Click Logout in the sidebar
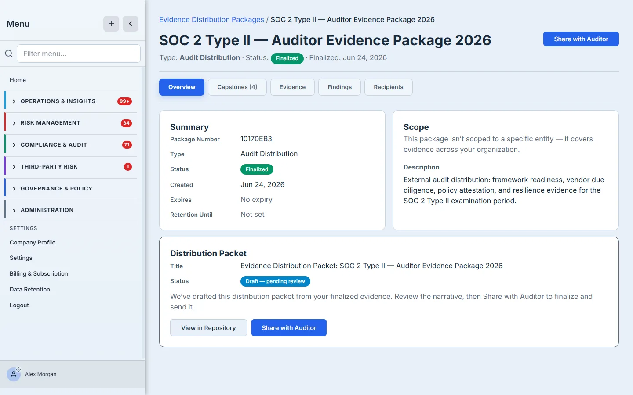Image resolution: width=633 pixels, height=395 pixels. pyautogui.click(x=19, y=305)
